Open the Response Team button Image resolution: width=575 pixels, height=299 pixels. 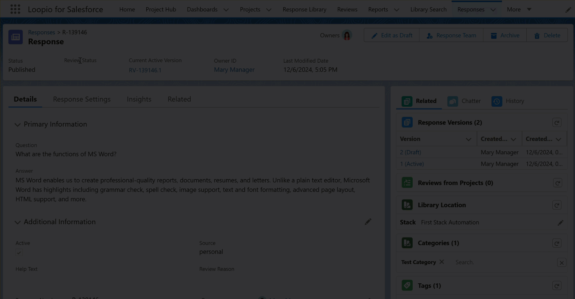click(451, 35)
